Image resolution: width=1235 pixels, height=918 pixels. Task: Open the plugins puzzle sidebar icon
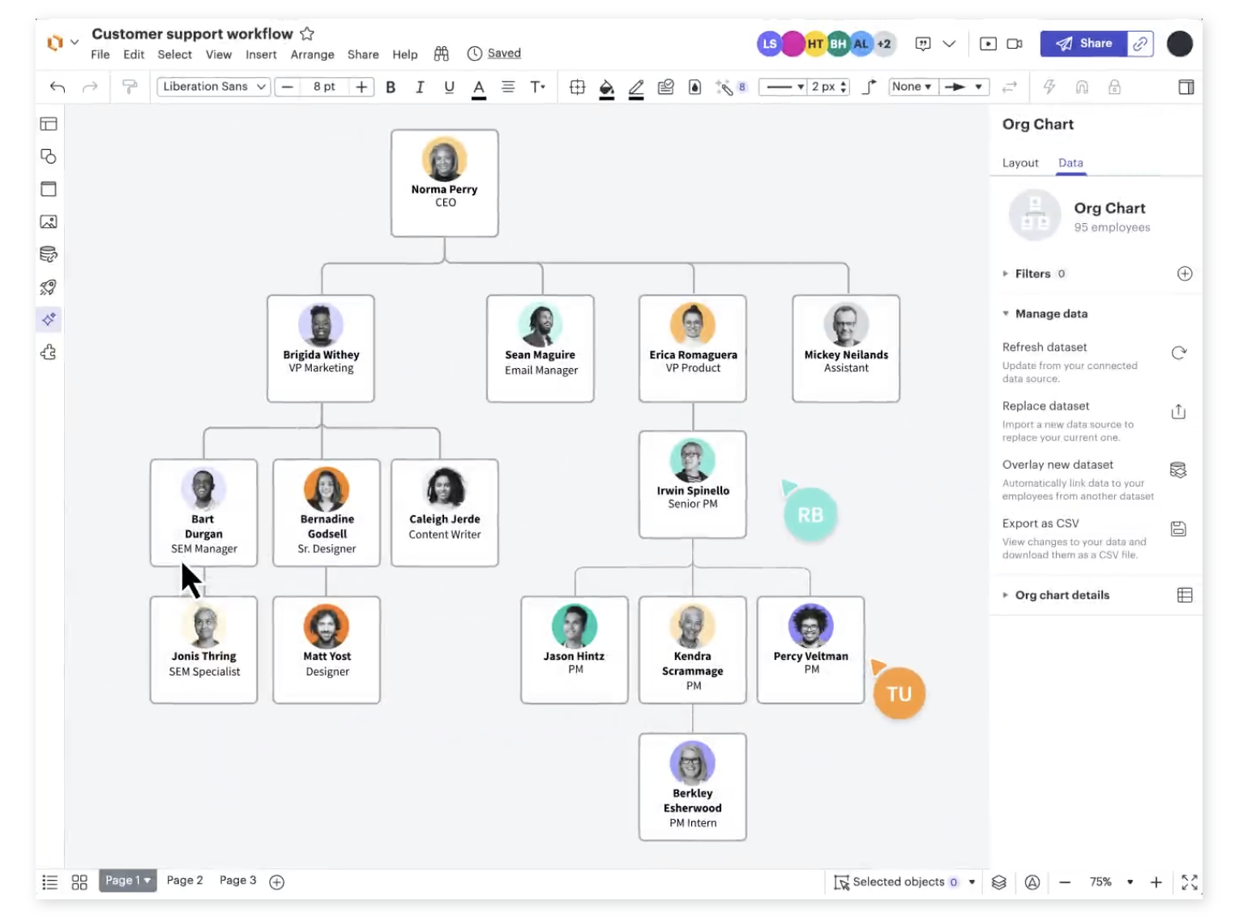click(x=49, y=352)
